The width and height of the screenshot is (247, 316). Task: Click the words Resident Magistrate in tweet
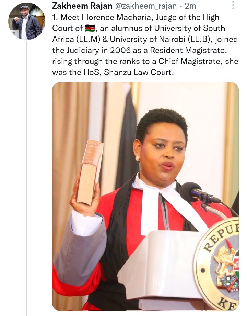coord(188,50)
